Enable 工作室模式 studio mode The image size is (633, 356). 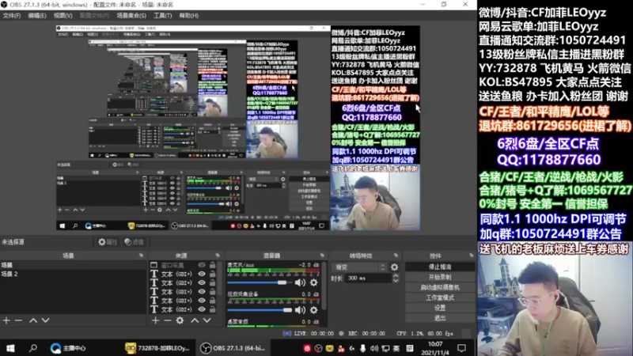tap(440, 297)
